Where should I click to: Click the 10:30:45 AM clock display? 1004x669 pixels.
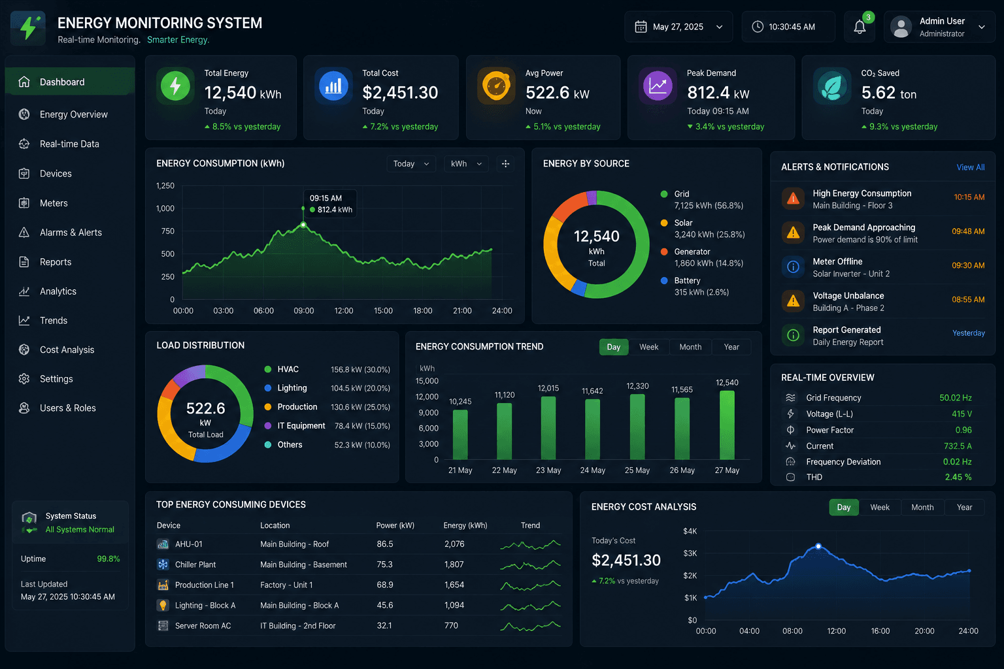(788, 27)
